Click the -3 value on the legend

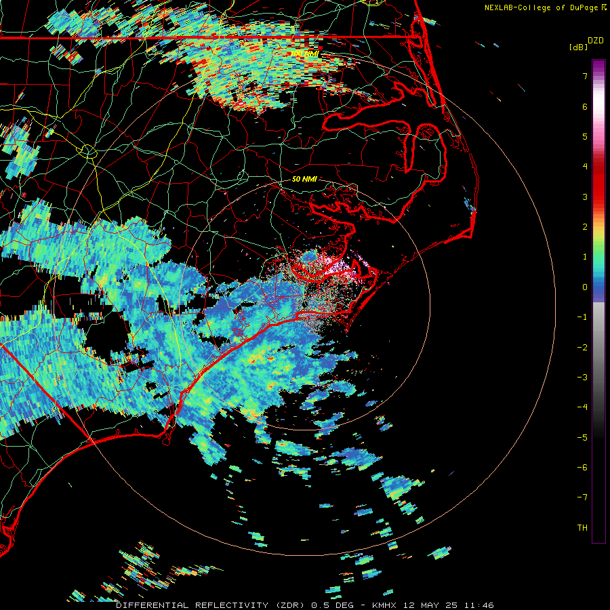[x=582, y=378]
